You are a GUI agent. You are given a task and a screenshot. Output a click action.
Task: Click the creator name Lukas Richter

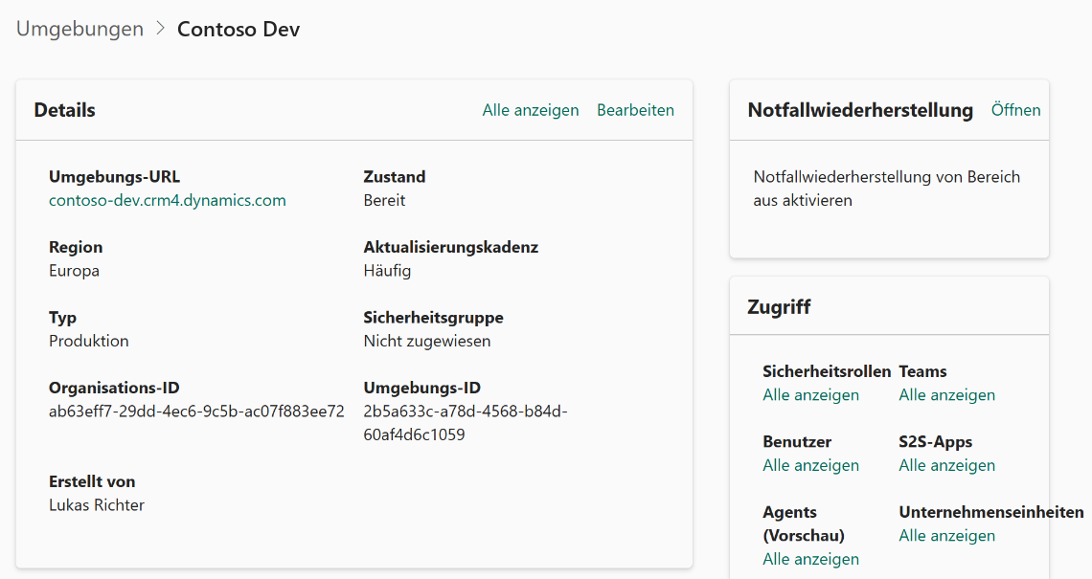(97, 505)
